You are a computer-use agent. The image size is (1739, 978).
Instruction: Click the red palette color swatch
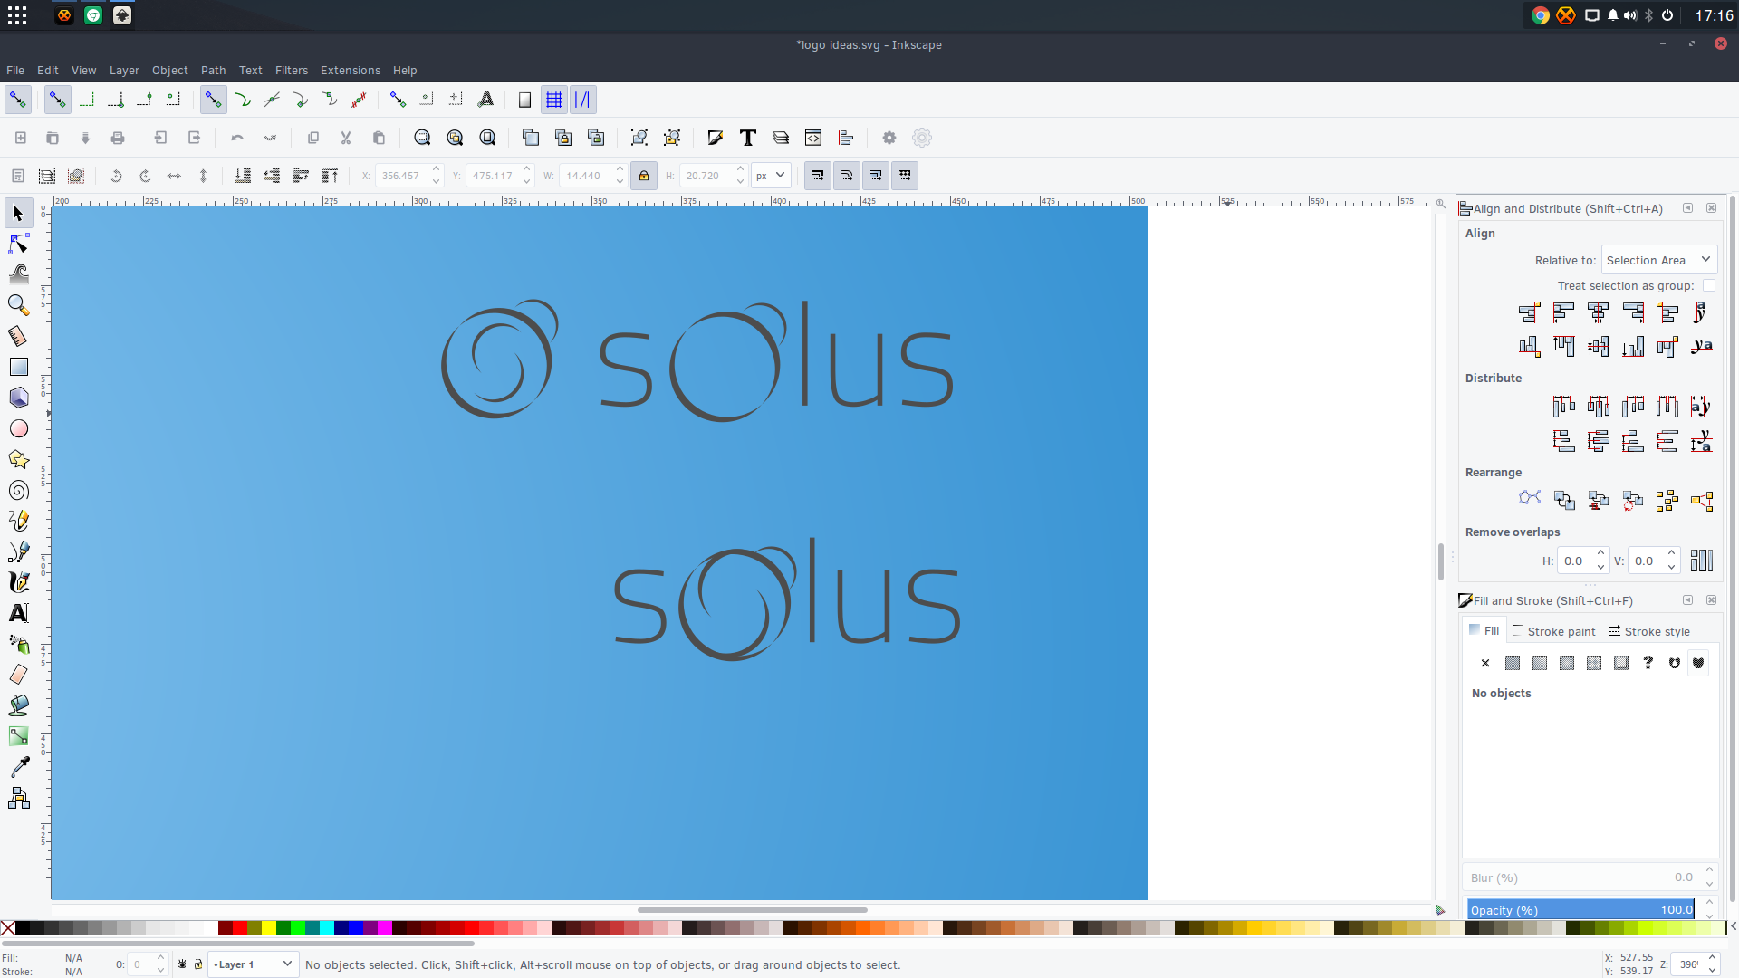coord(240,927)
